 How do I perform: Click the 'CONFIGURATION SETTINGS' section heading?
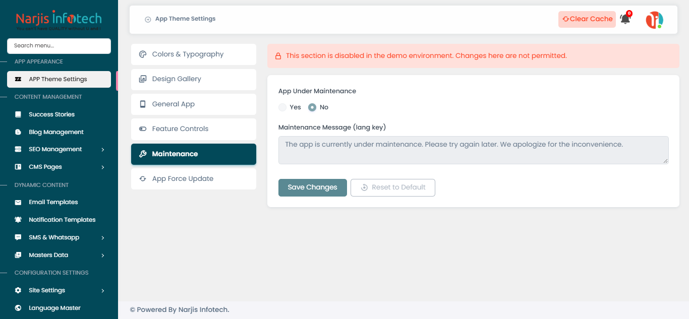(x=51, y=273)
